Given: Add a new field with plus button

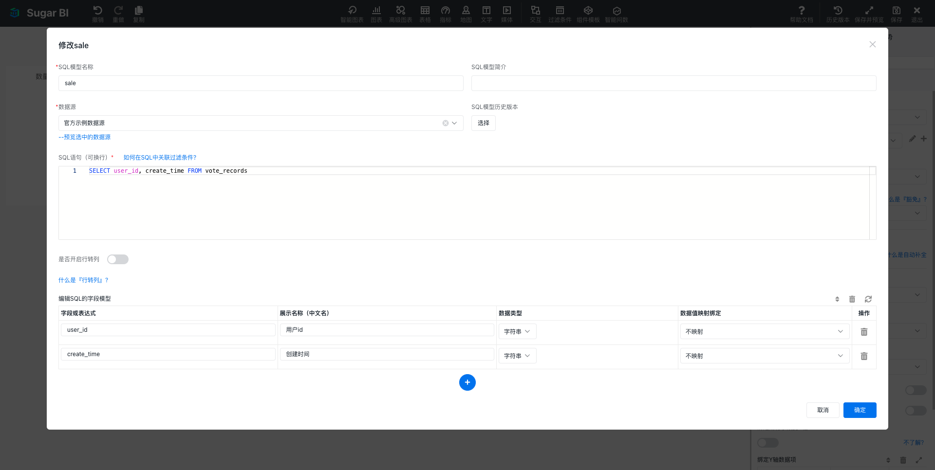Looking at the screenshot, I should [x=467, y=382].
